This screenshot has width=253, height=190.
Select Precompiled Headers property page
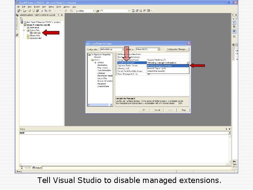(x=105, y=76)
